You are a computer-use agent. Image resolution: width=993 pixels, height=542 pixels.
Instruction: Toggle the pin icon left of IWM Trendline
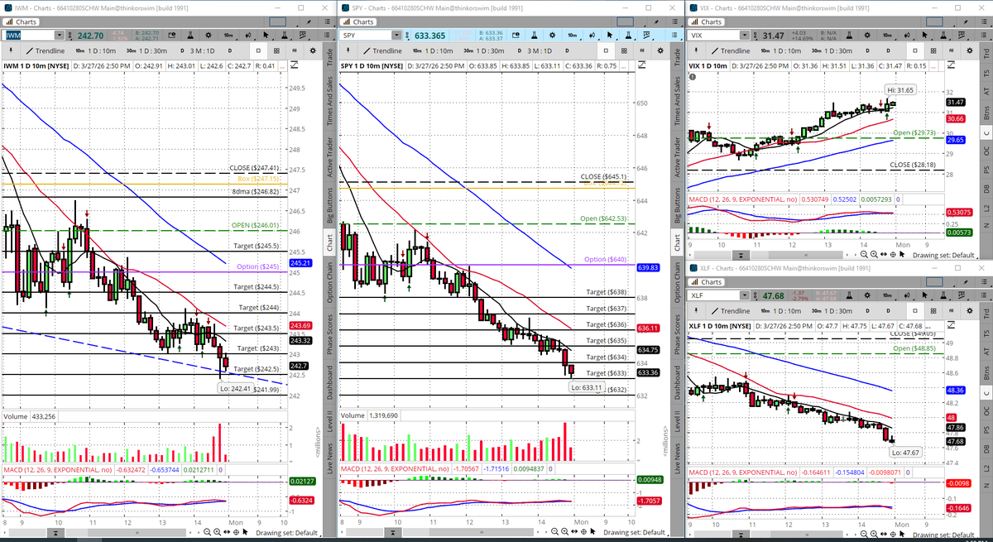pos(11,50)
